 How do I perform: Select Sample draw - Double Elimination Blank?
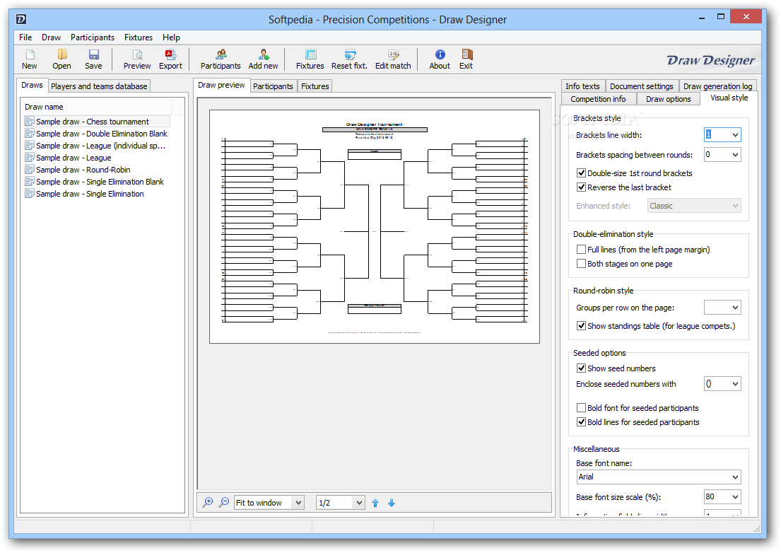(96, 134)
